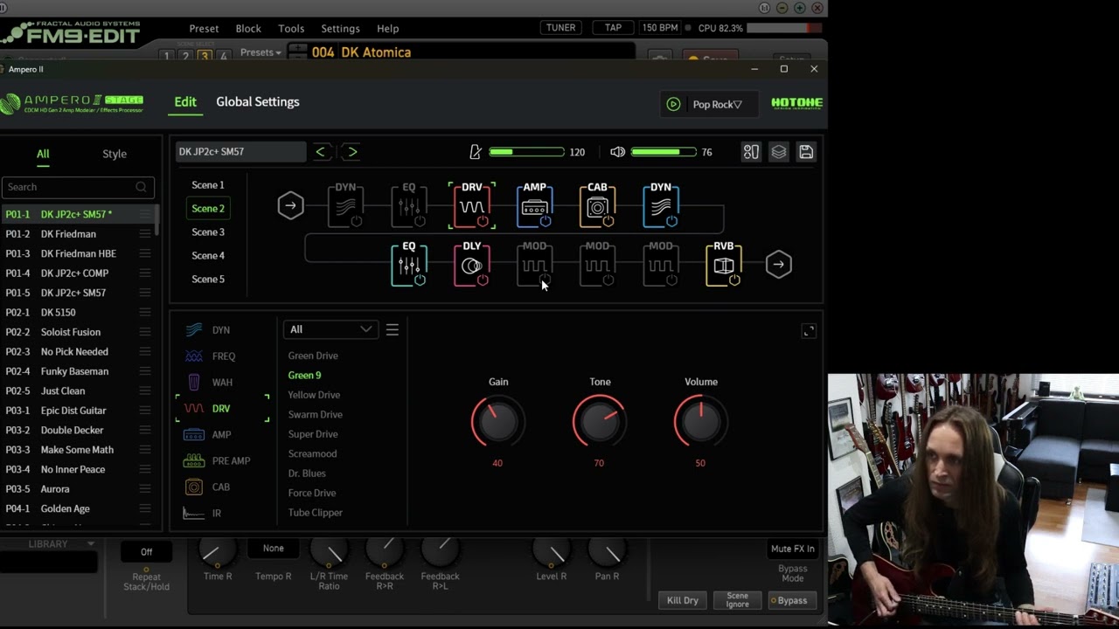The height and width of the screenshot is (629, 1119).
Task: Click the Kill Dry button
Action: pyautogui.click(x=682, y=600)
